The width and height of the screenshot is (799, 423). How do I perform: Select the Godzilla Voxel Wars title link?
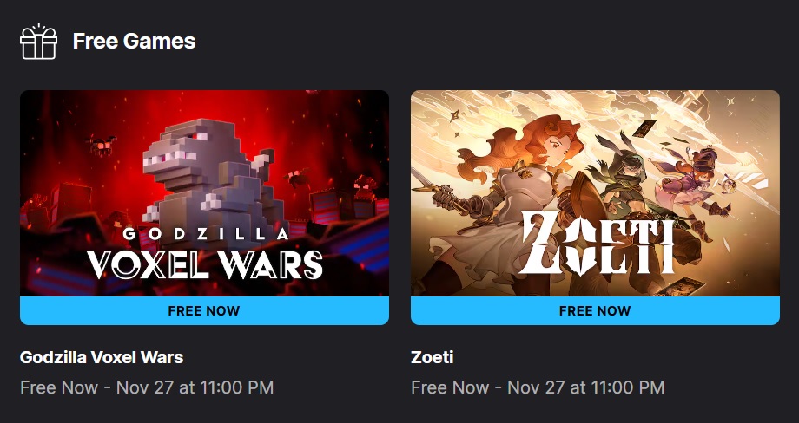[102, 357]
